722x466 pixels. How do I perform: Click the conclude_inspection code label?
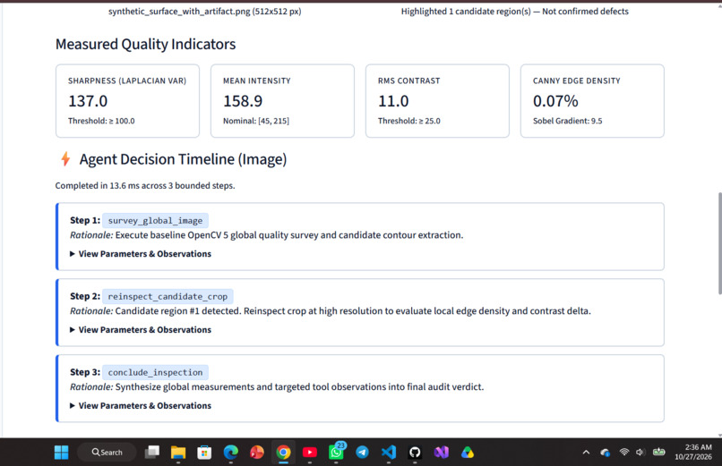pos(155,372)
